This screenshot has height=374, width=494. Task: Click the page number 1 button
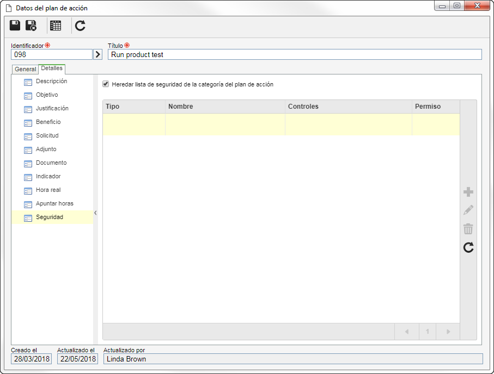click(x=428, y=332)
